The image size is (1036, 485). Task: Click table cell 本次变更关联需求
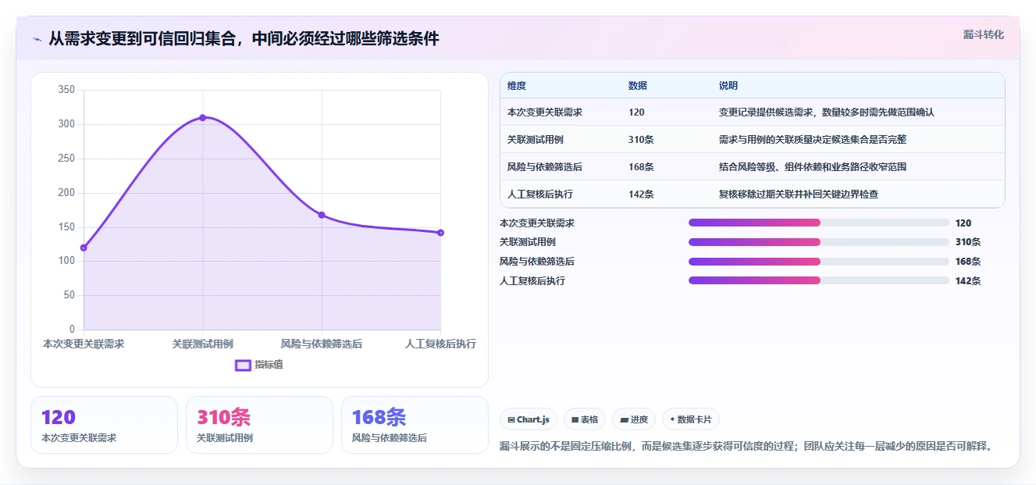[545, 112]
